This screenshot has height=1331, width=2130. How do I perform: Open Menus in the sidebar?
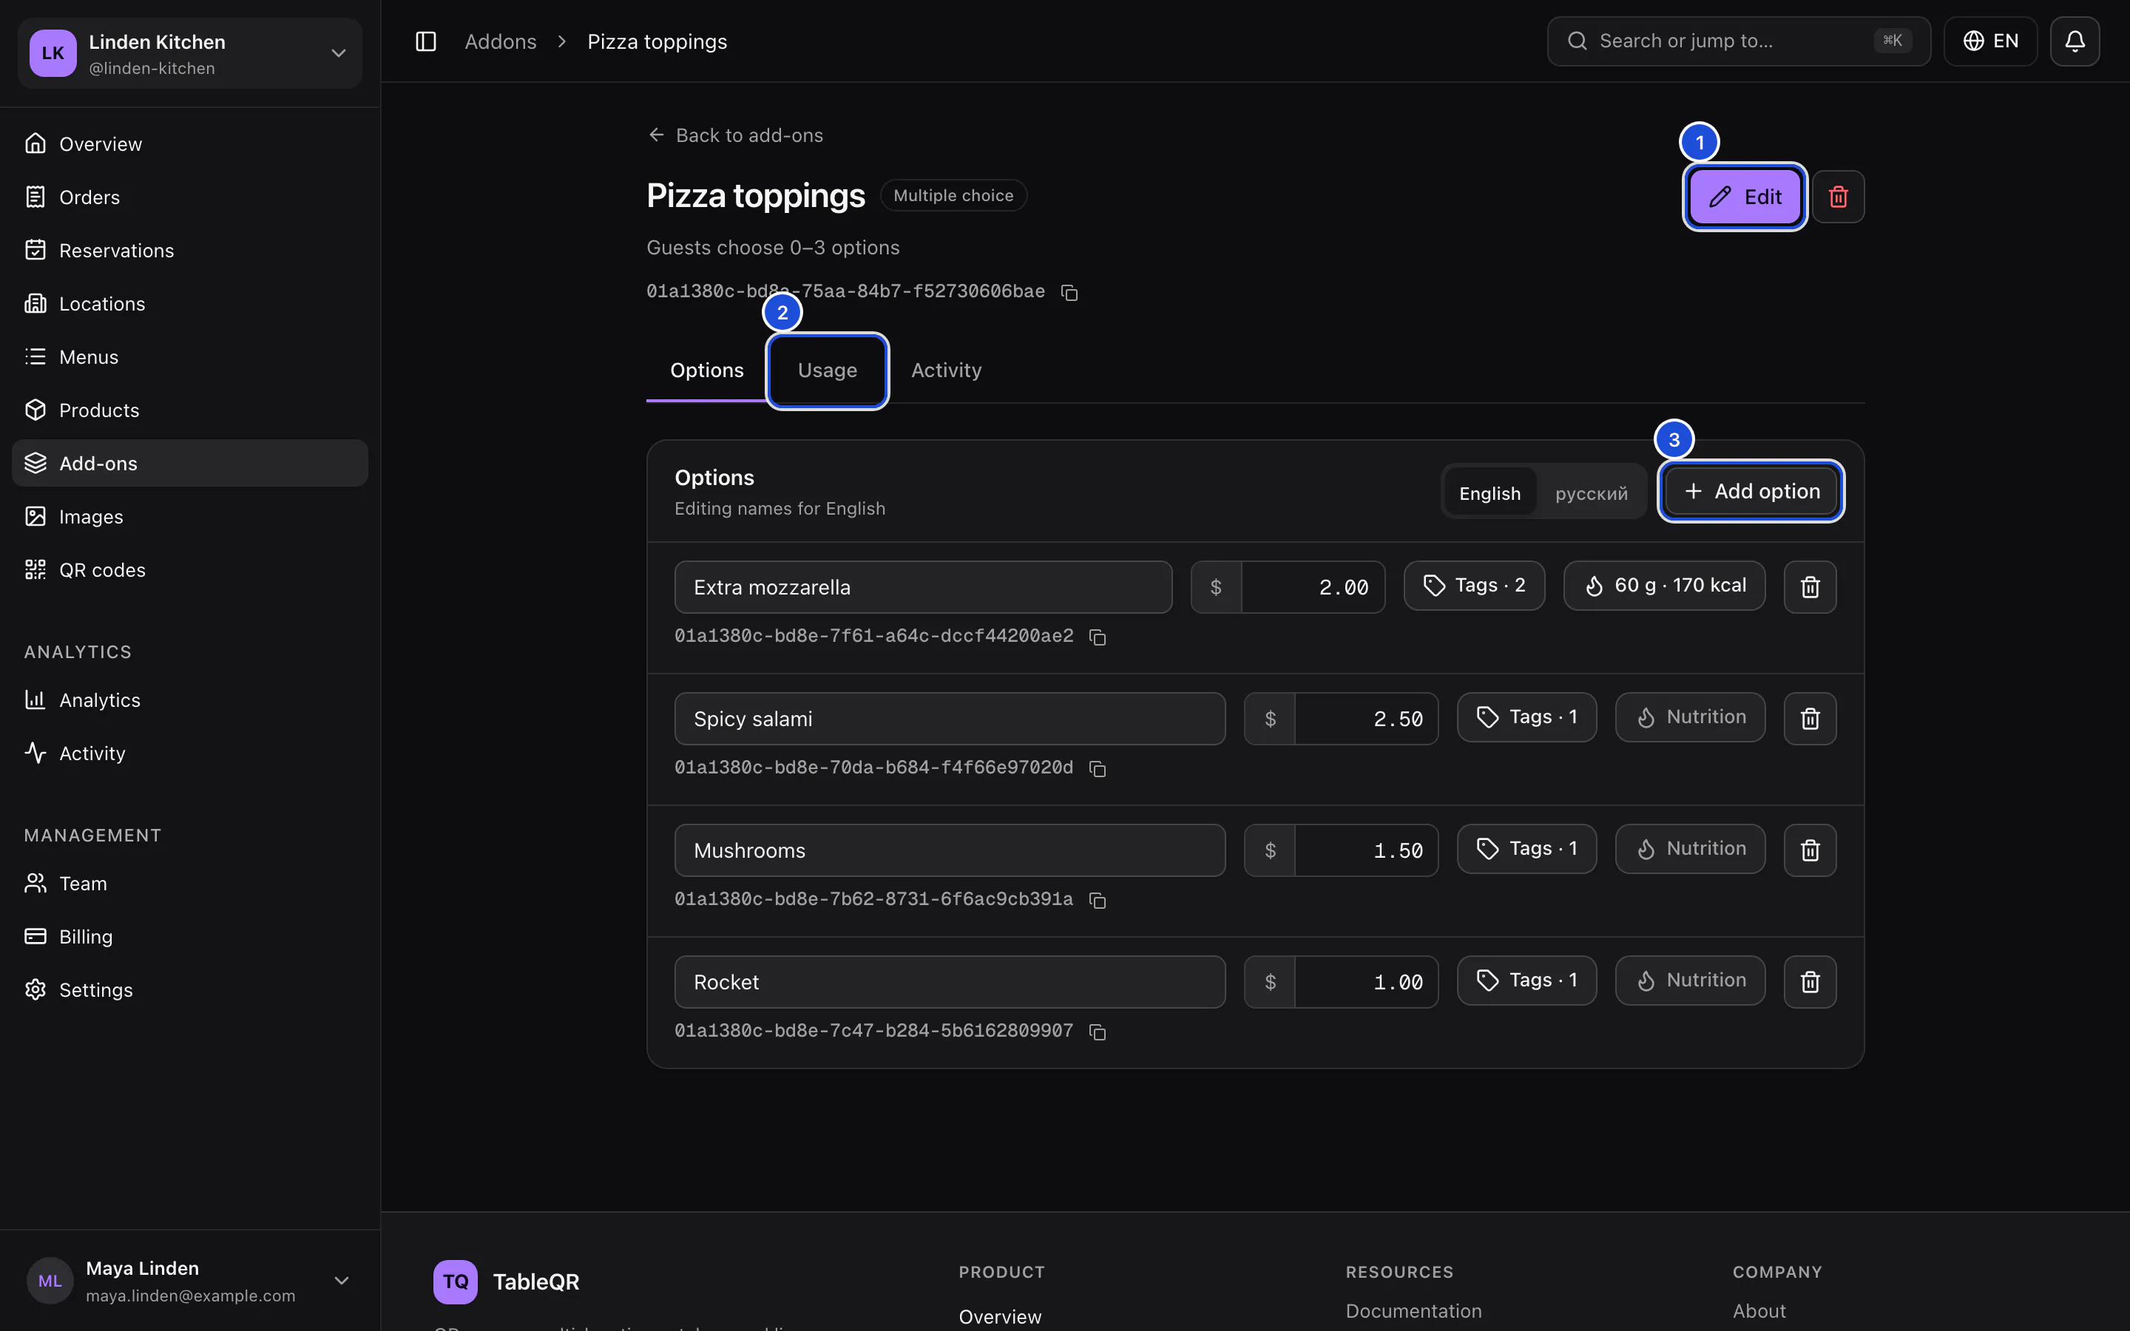[x=190, y=356]
